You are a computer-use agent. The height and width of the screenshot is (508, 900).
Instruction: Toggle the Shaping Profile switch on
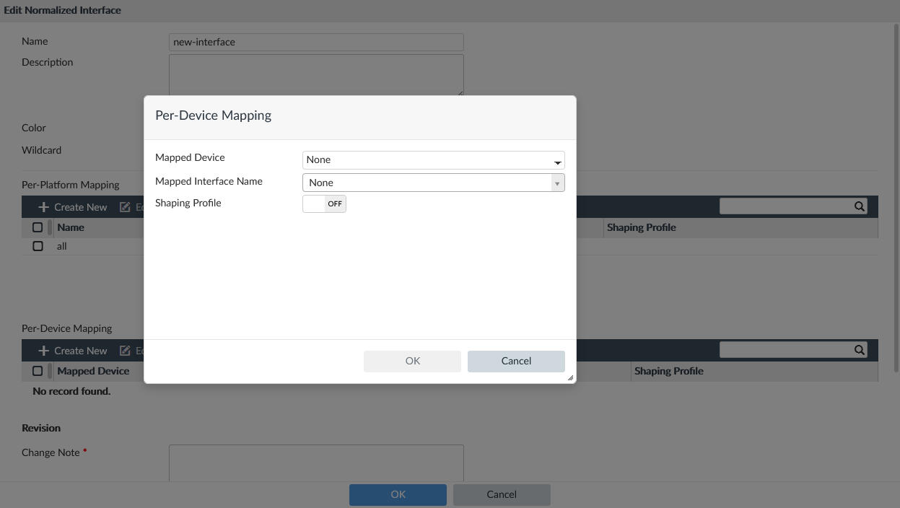[324, 204]
